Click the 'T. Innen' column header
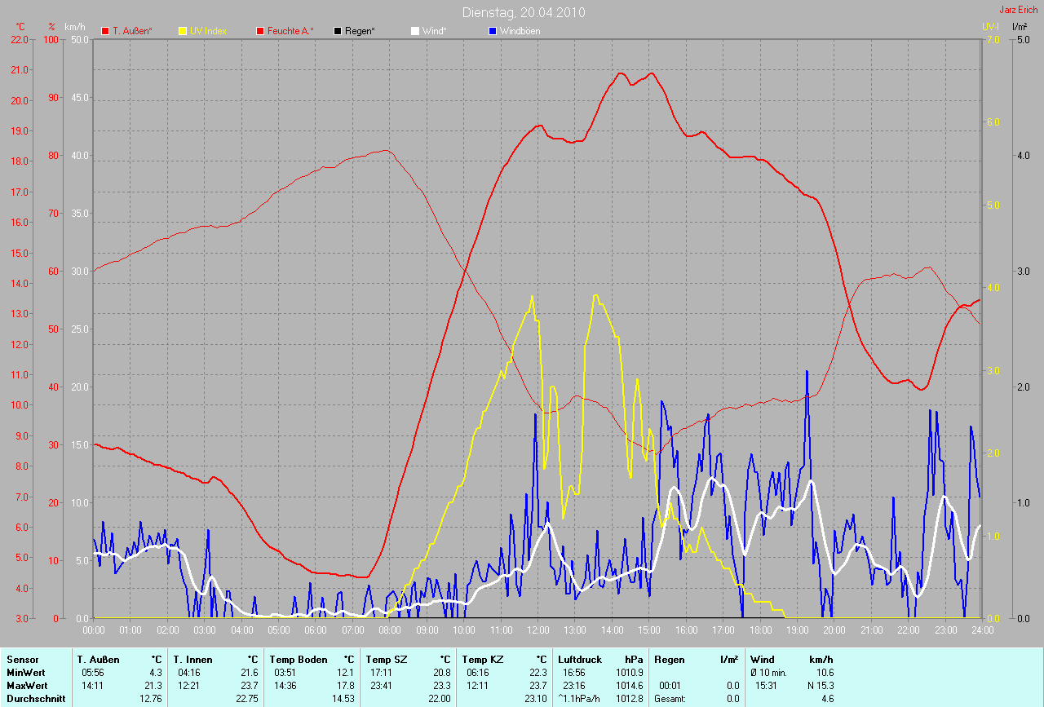1044x707 pixels. (x=192, y=659)
